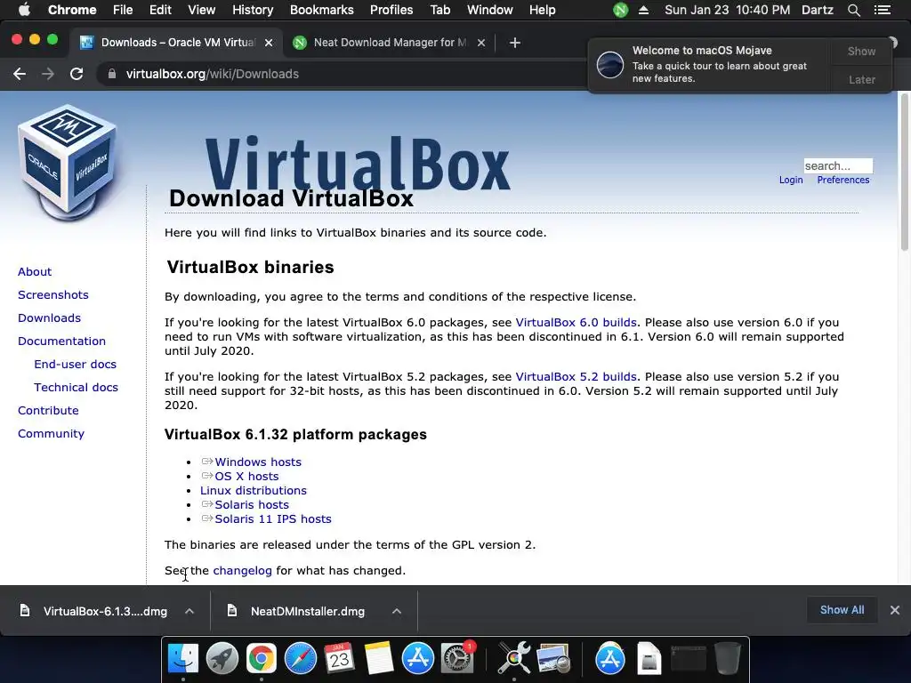Viewport: 911px width, 683px height.
Task: Open the Windows hosts download link
Action: pyautogui.click(x=258, y=462)
